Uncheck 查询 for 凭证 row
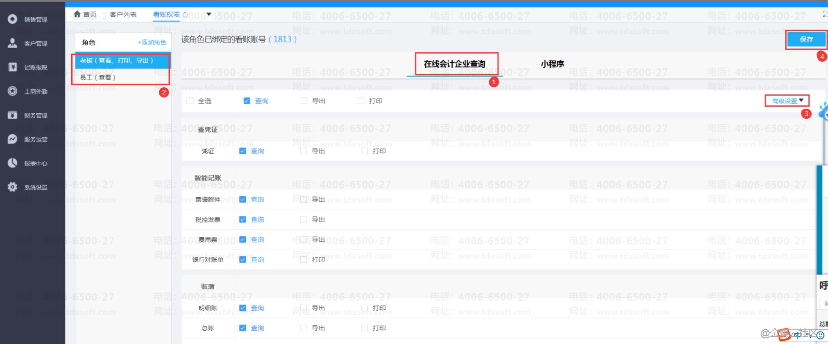This screenshot has height=344, width=828. click(243, 151)
